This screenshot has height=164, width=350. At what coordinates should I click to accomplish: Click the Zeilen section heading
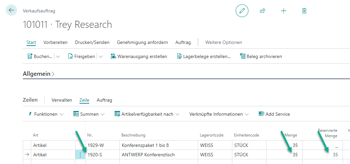(30, 100)
